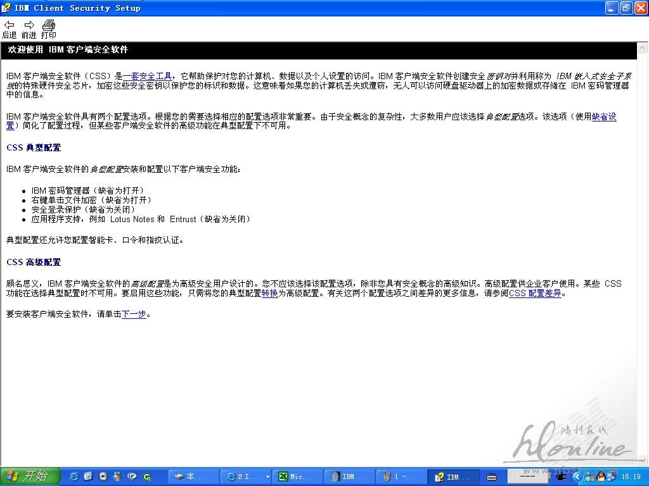Launch Internet Explorer from quick launch
The image size is (649, 486).
[74, 477]
